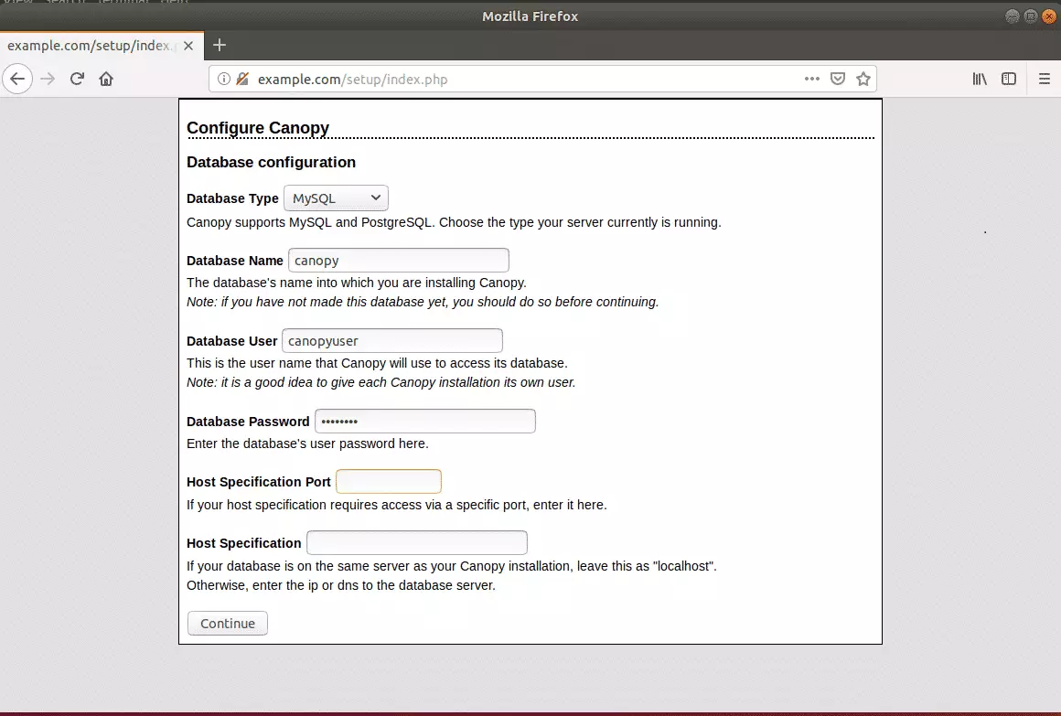Maximize the Firefox window
Image resolution: width=1061 pixels, height=716 pixels.
coord(1031,16)
